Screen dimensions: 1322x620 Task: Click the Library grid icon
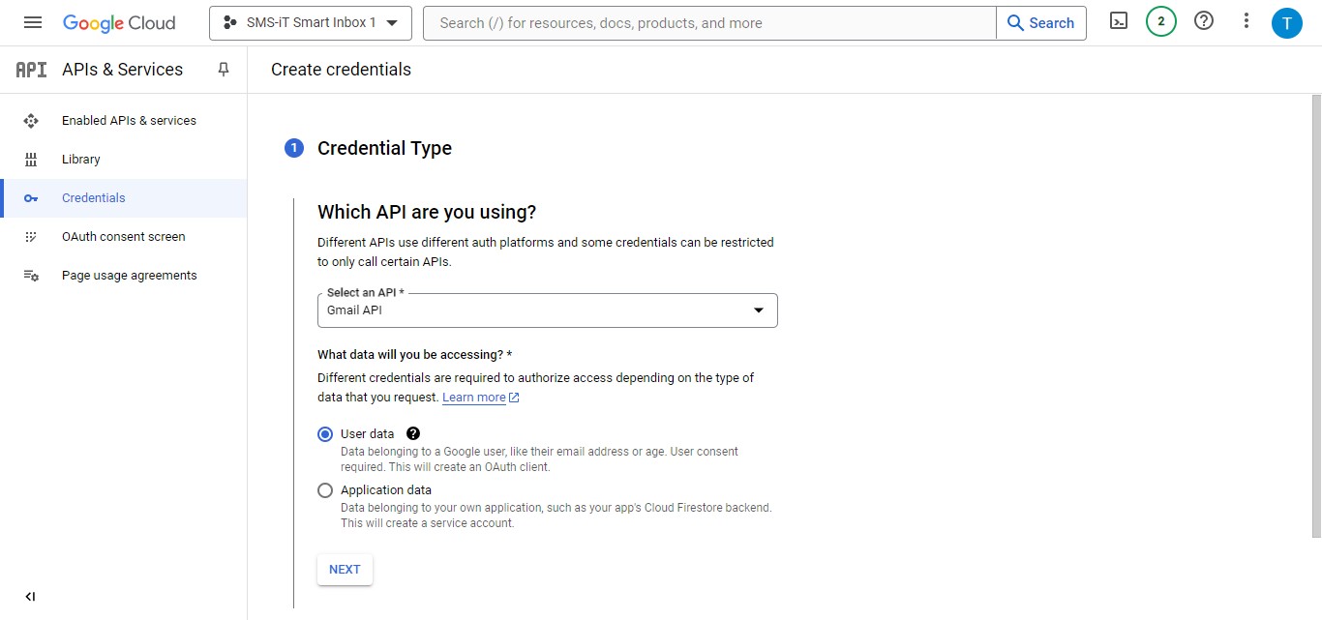point(32,159)
